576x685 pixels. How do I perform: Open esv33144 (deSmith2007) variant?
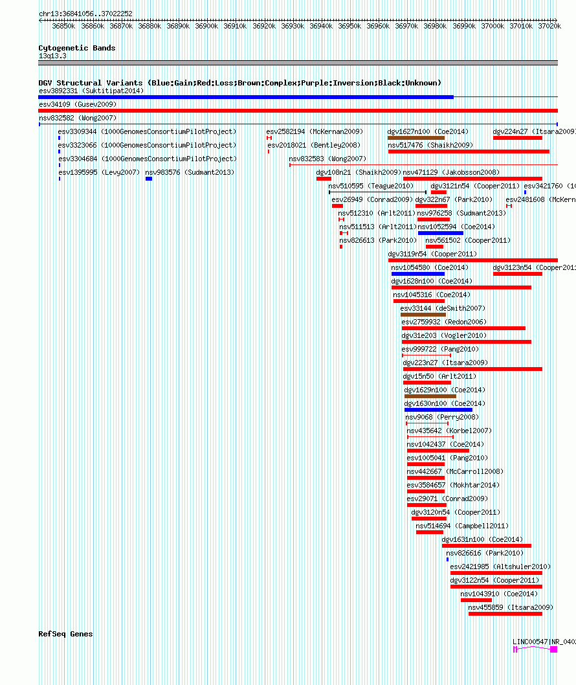click(443, 308)
